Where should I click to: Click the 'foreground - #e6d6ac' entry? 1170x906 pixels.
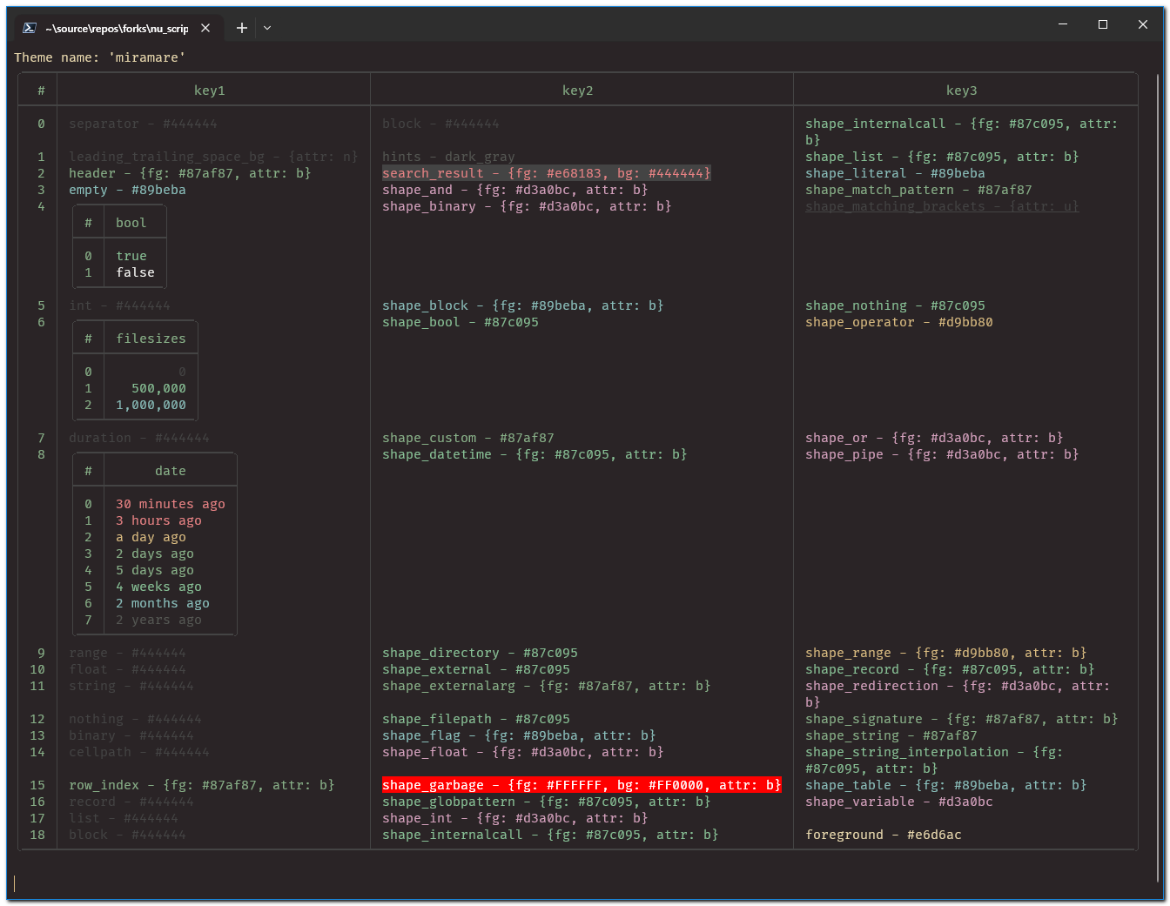[x=884, y=835]
